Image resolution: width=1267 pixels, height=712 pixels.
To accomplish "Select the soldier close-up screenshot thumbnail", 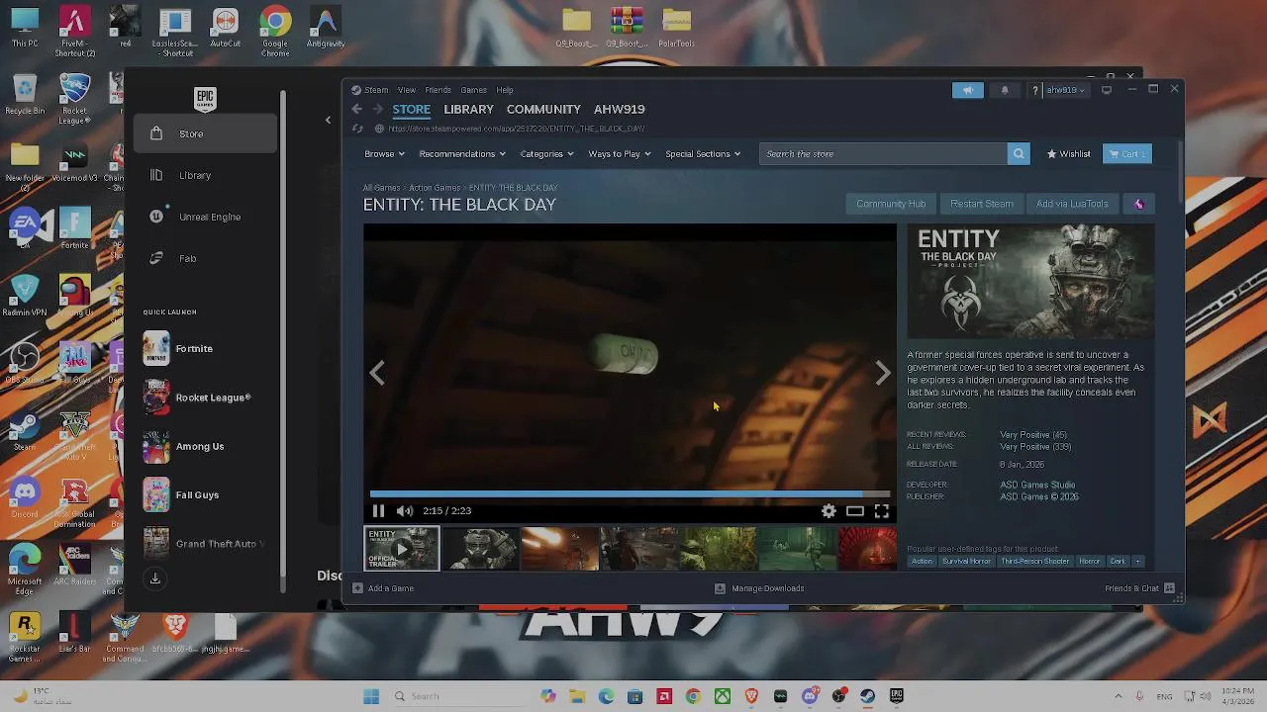I will click(x=480, y=549).
